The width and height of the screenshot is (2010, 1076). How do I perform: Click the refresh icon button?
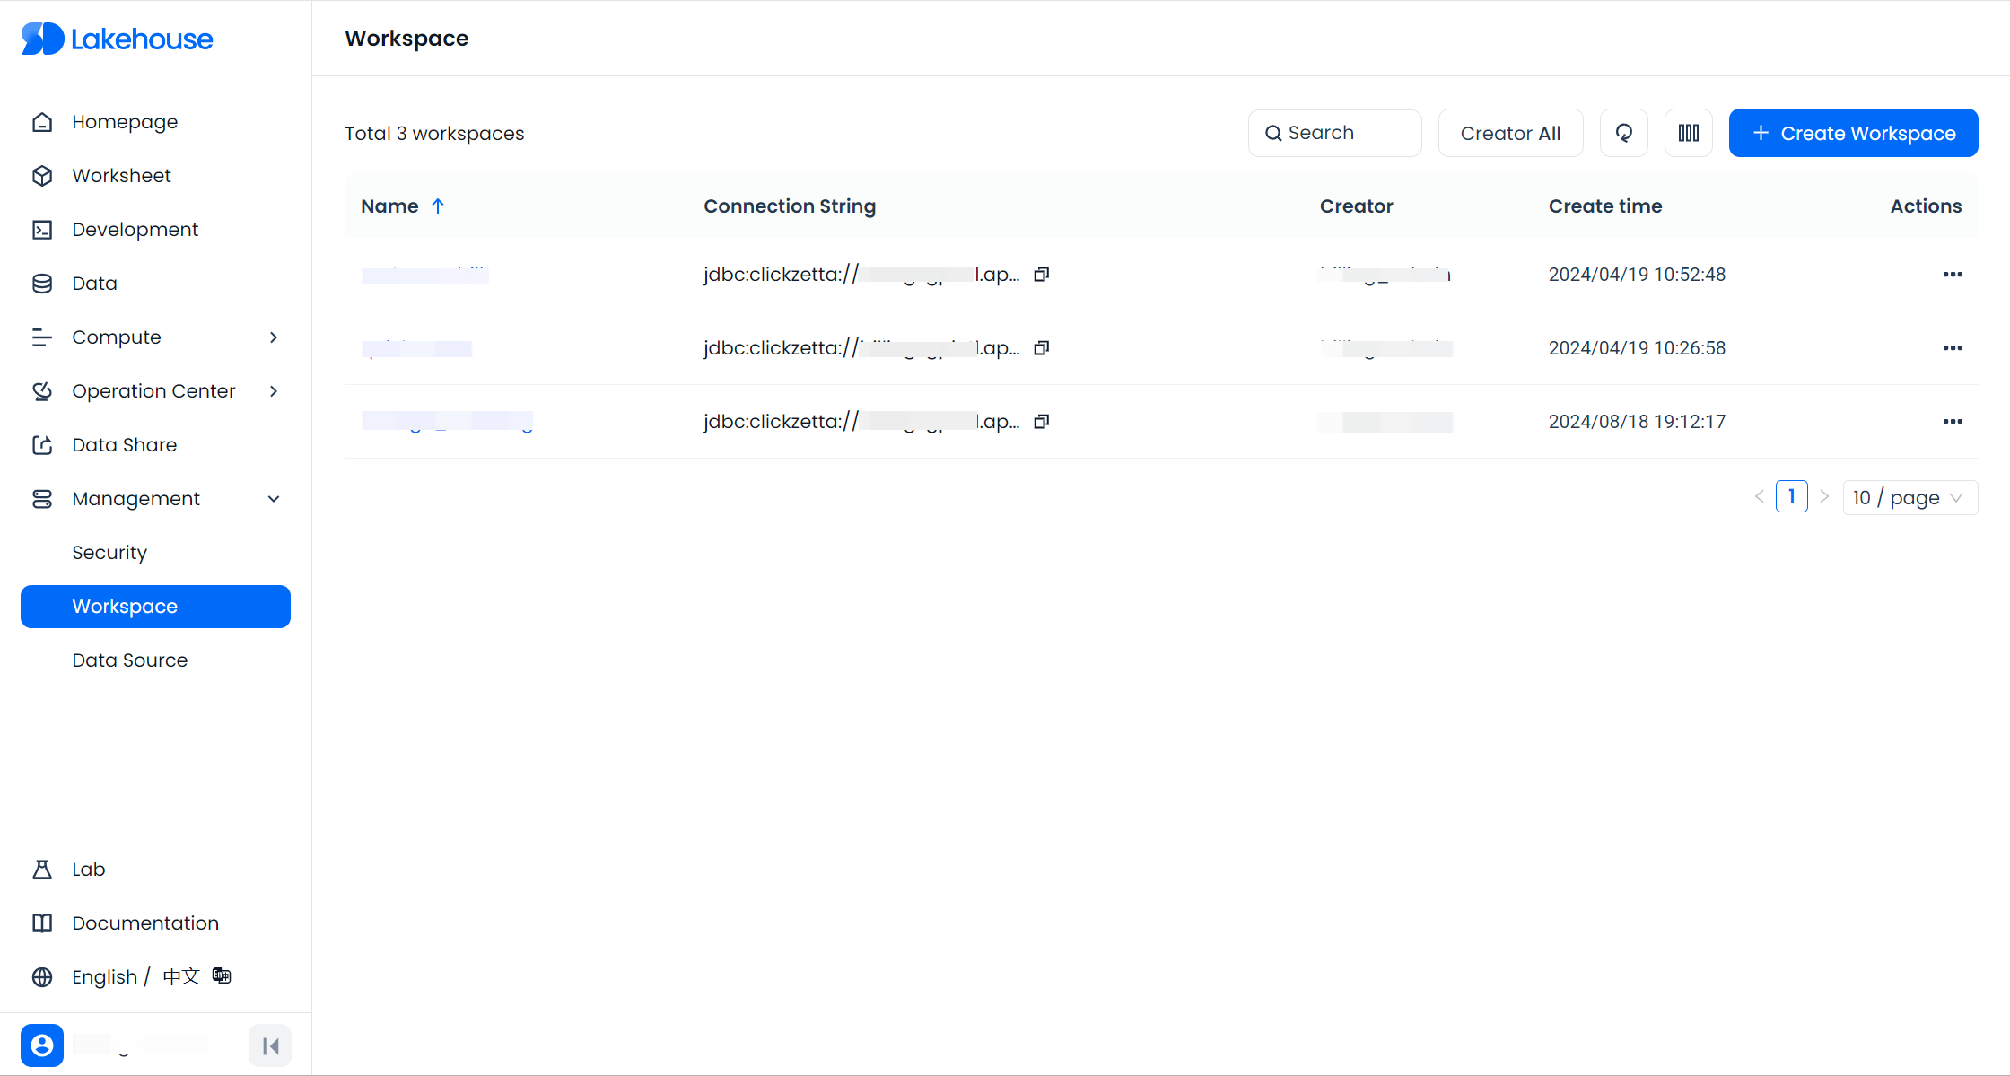pyautogui.click(x=1623, y=133)
